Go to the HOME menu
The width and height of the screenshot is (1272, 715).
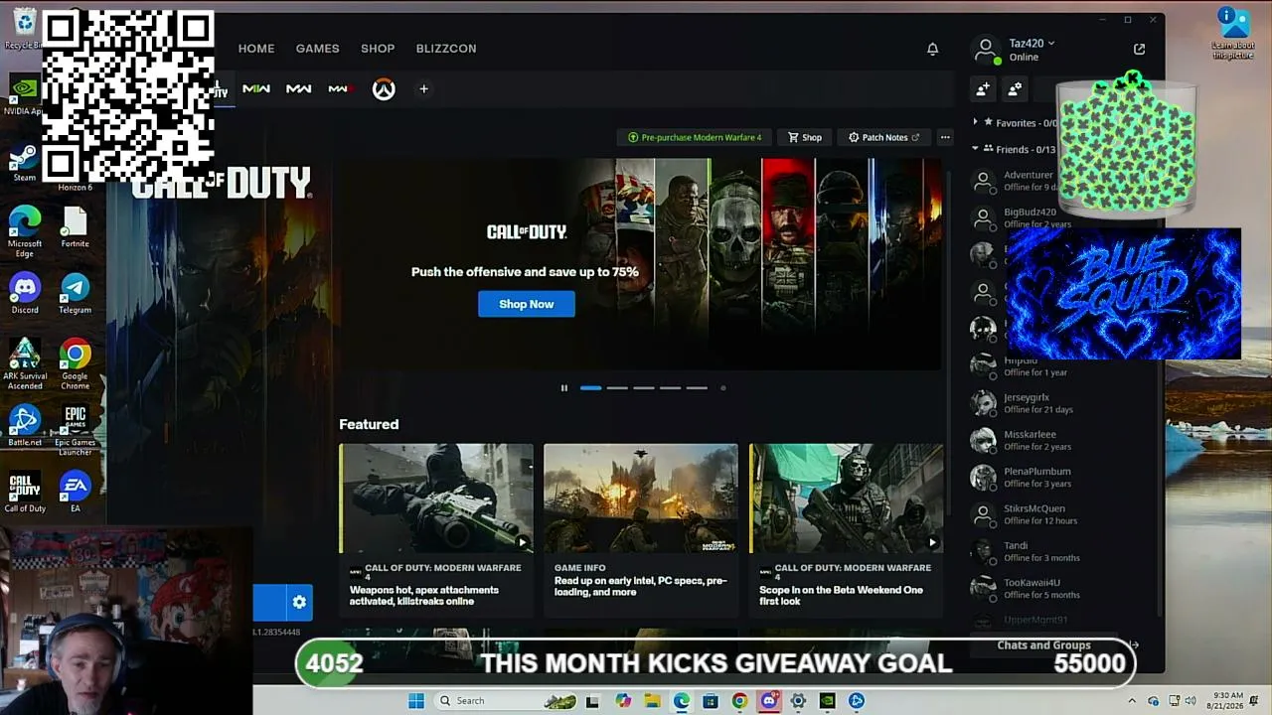click(x=256, y=49)
